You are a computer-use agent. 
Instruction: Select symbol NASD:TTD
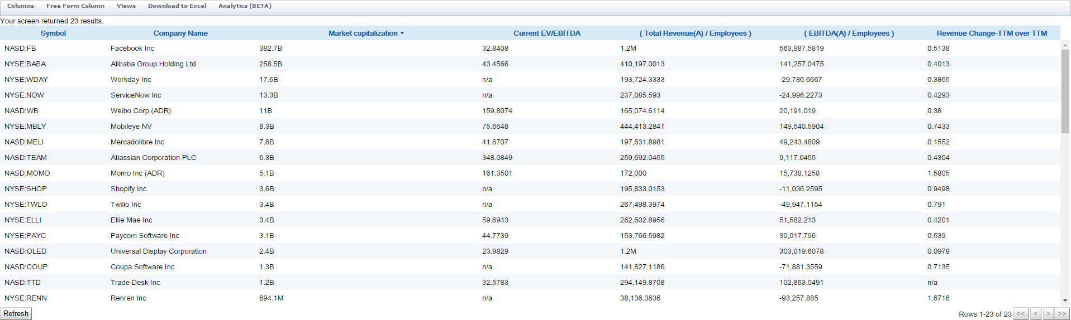point(22,283)
